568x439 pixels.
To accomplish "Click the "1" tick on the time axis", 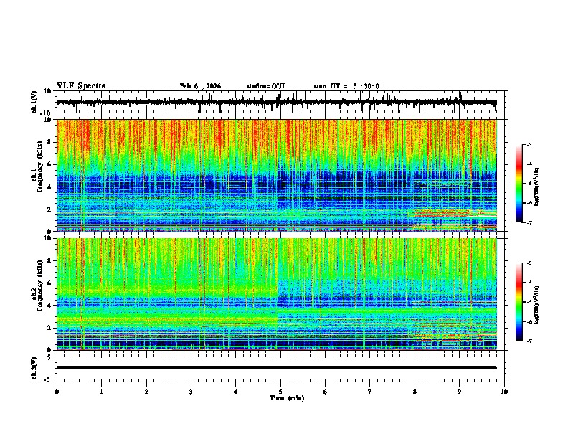I will [x=101, y=392].
